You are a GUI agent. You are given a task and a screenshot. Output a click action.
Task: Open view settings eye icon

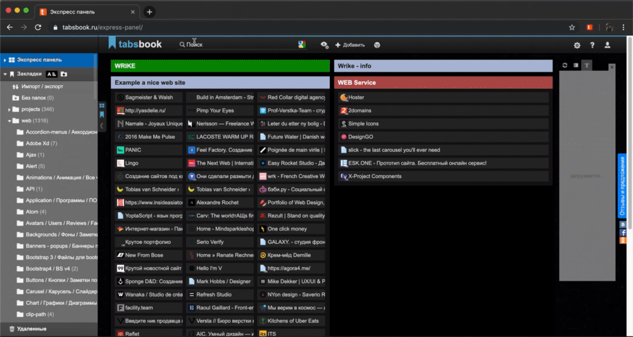coord(324,45)
